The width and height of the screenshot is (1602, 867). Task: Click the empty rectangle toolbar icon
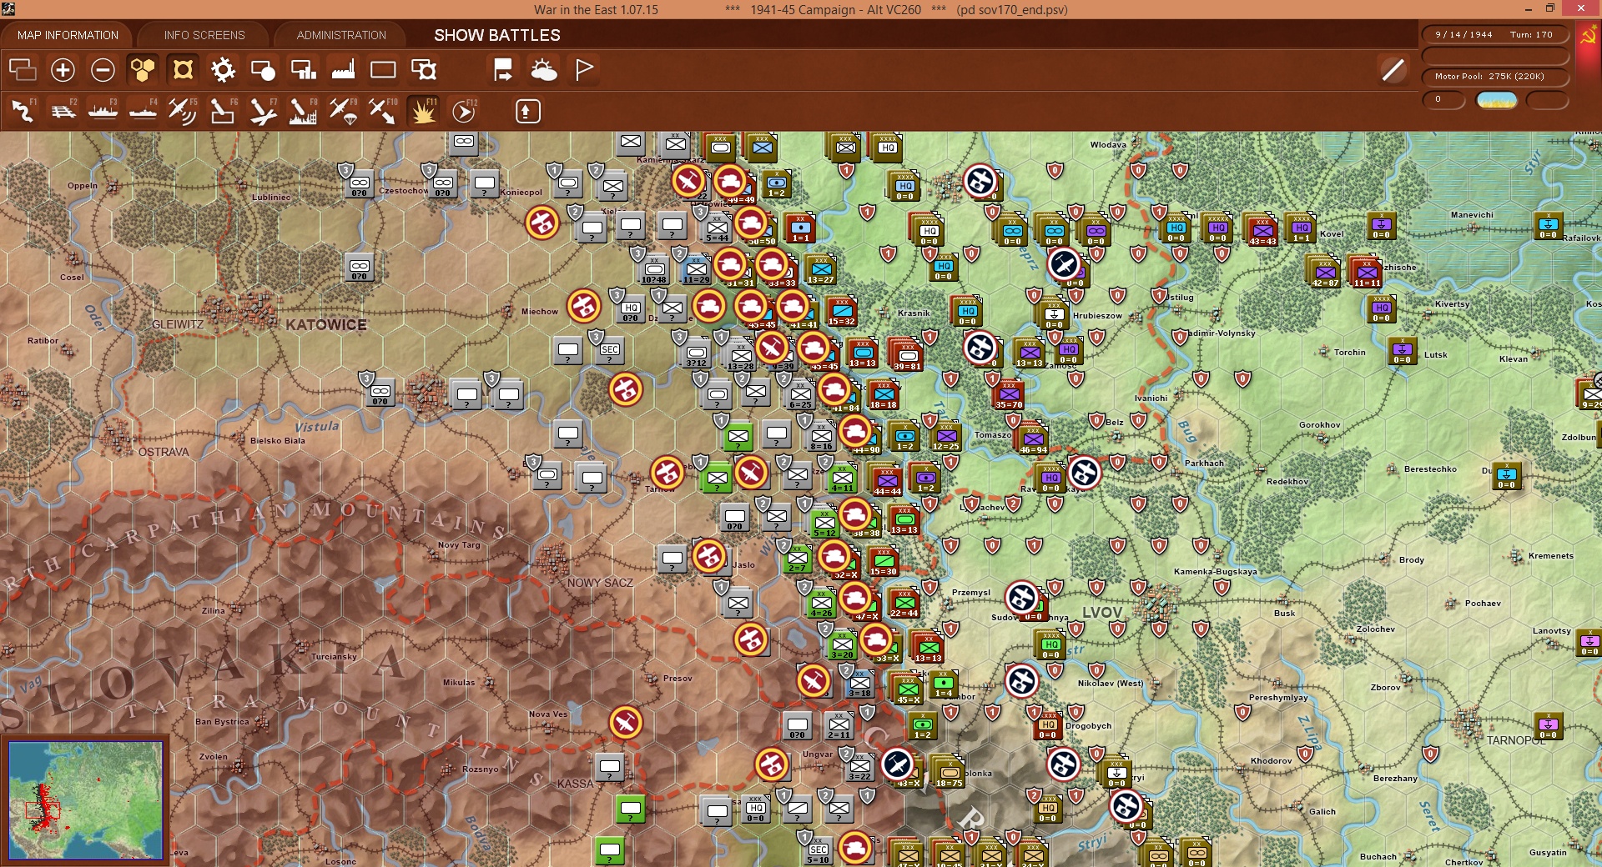[383, 70]
